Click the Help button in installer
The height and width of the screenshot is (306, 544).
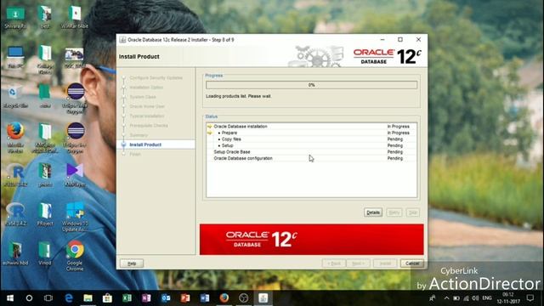132,263
